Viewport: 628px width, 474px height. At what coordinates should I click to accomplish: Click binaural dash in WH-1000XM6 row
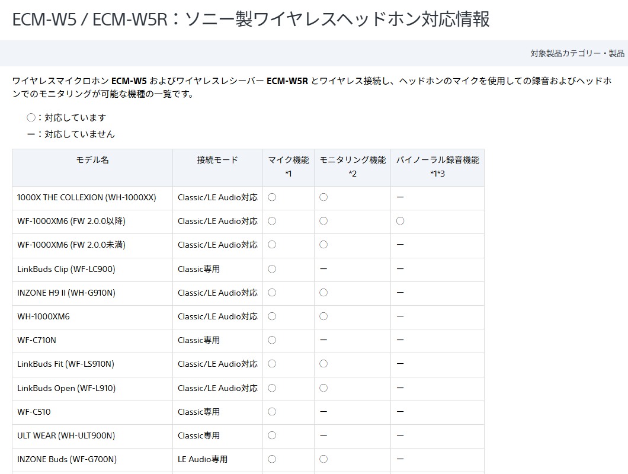tap(400, 316)
